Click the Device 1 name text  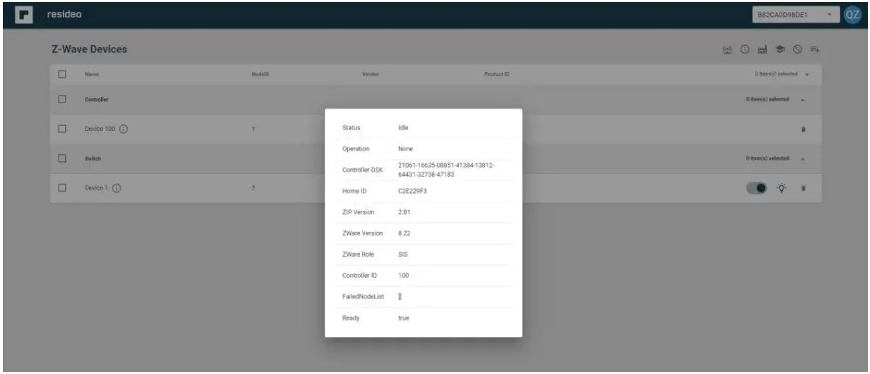95,188
